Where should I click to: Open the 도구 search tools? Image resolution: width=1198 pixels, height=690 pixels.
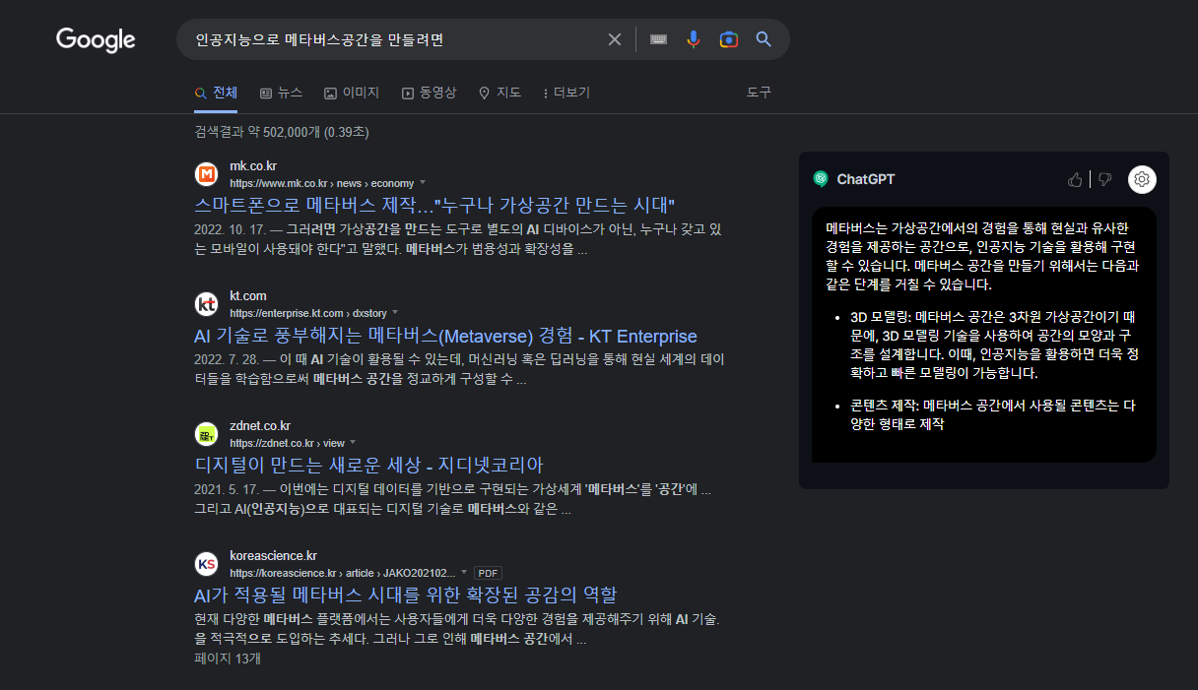[759, 93]
